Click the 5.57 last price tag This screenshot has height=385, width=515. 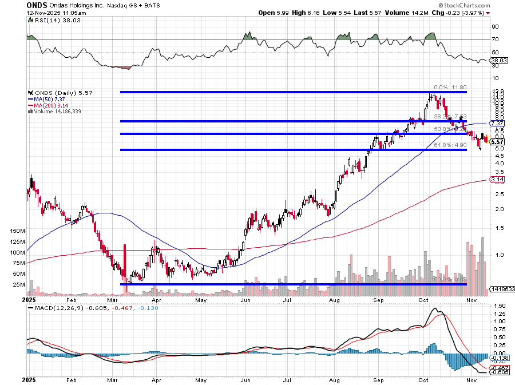497,142
